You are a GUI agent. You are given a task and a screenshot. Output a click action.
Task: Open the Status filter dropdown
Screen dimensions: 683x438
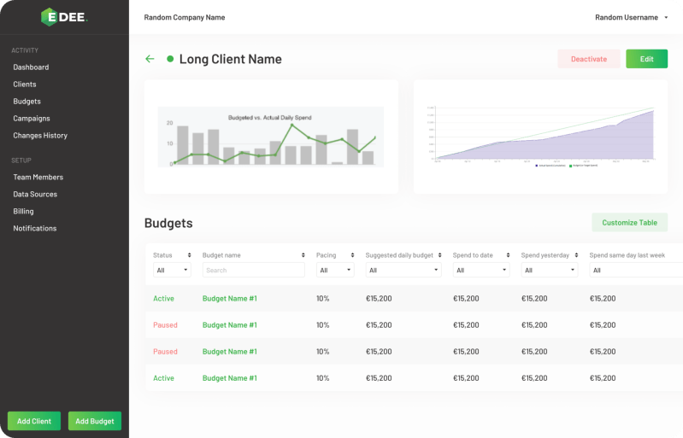click(x=172, y=270)
